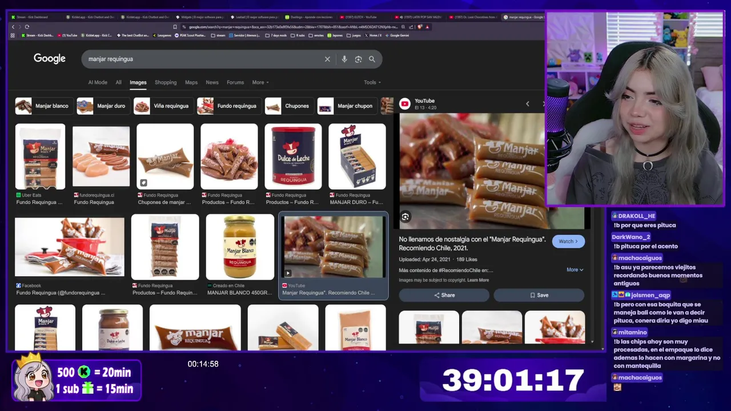This screenshot has height=411, width=731.
Task: Start voice search with microphone icon
Action: coord(344,59)
